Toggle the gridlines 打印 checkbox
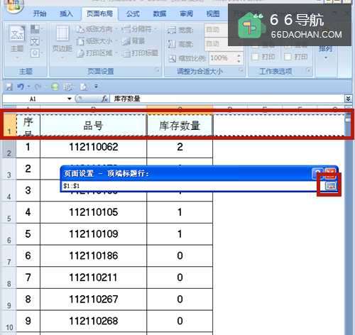The height and width of the screenshot is (335, 355). coord(255,57)
